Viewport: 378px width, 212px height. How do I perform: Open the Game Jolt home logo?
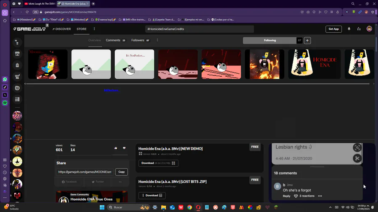pos(29,29)
